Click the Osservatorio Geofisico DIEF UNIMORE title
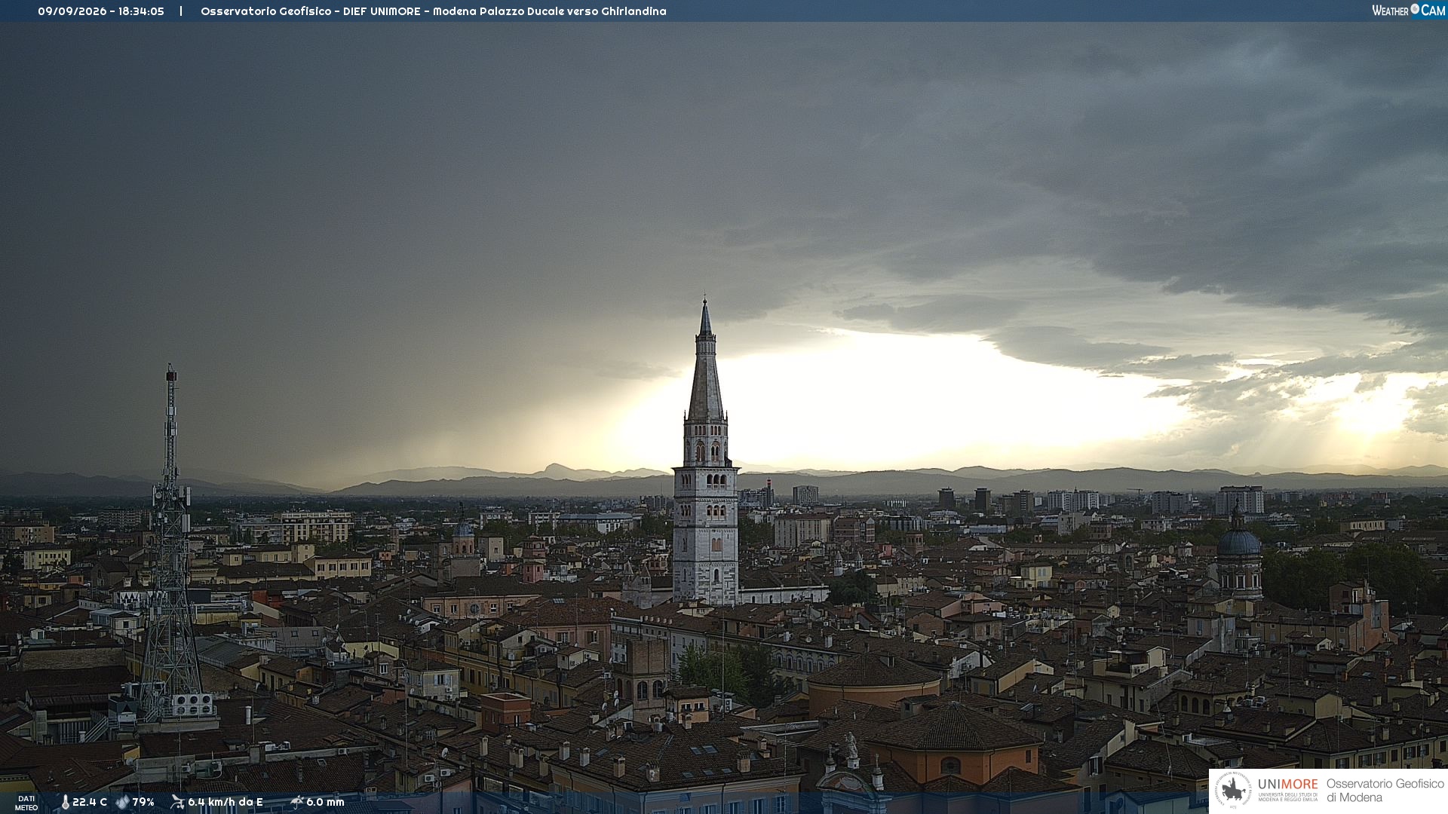The width and height of the screenshot is (1448, 814). 310,11
